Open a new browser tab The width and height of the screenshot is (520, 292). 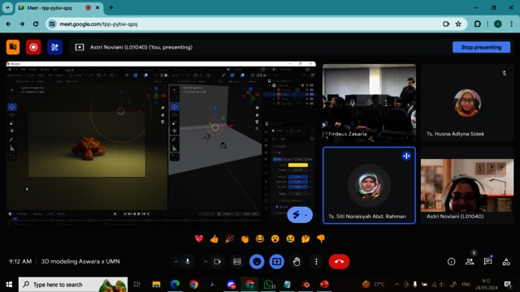click(111, 7)
